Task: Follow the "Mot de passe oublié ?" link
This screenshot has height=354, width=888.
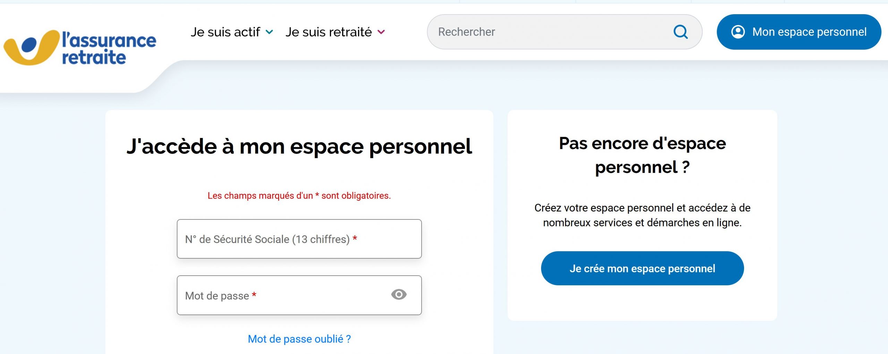Action: [299, 339]
